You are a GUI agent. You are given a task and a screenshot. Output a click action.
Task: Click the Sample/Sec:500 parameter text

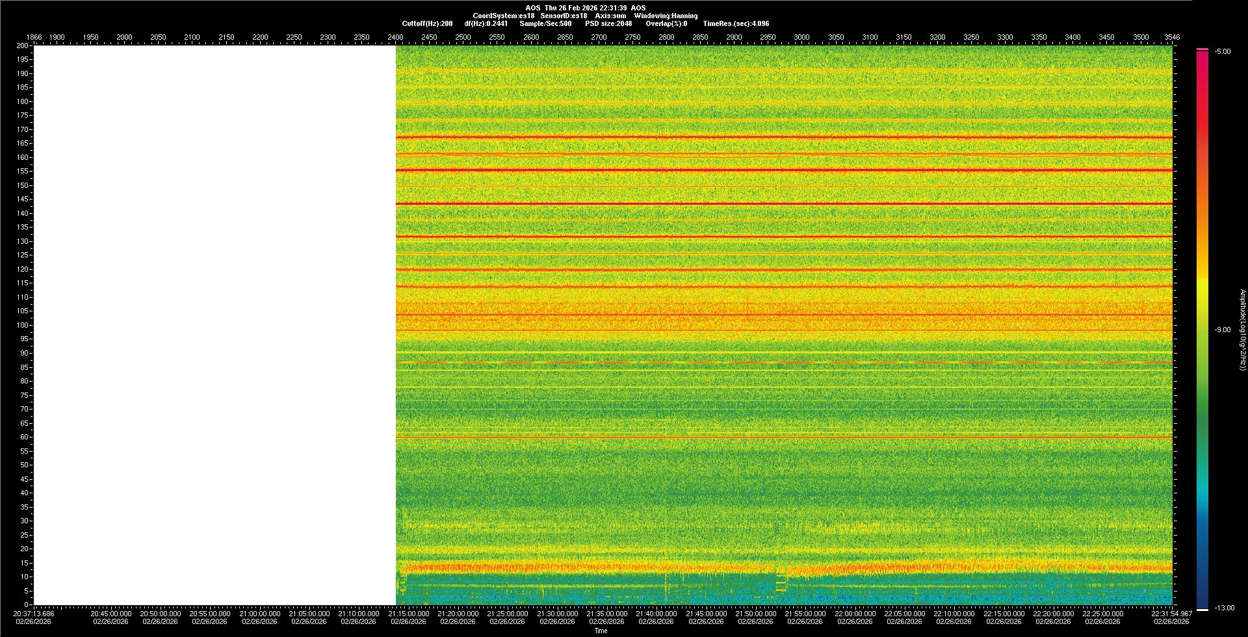tap(545, 23)
